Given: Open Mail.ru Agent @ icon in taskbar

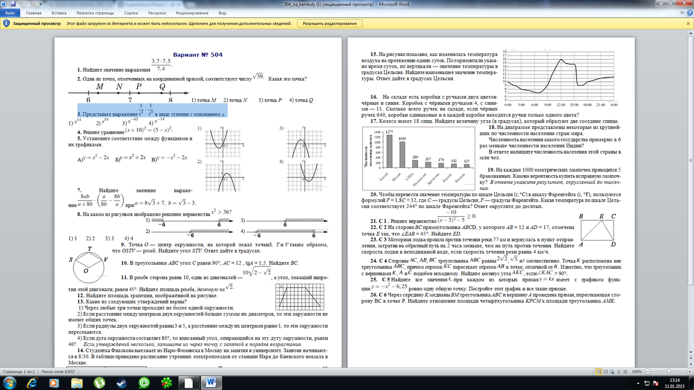Looking at the screenshot, I should (x=143, y=382).
